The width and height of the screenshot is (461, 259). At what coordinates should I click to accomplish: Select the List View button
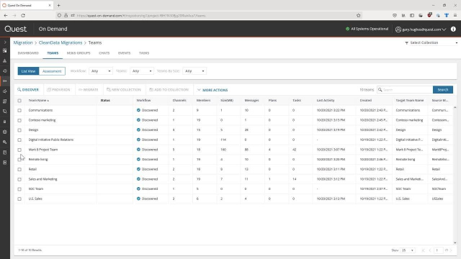tap(28, 71)
